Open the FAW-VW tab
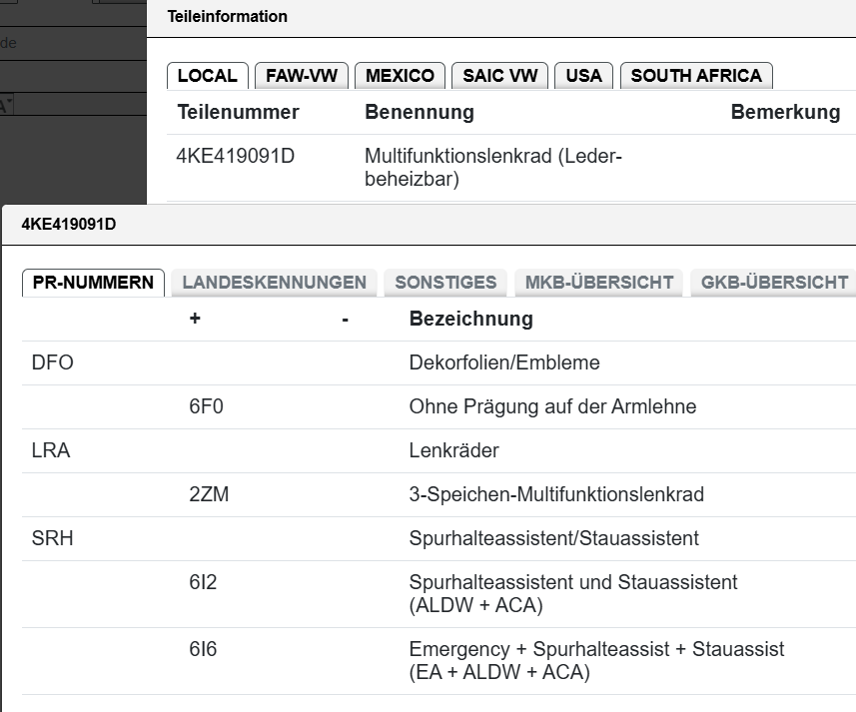The width and height of the screenshot is (856, 712). pyautogui.click(x=302, y=76)
